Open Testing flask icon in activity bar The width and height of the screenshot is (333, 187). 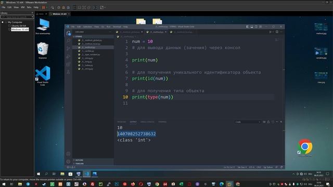(68, 72)
